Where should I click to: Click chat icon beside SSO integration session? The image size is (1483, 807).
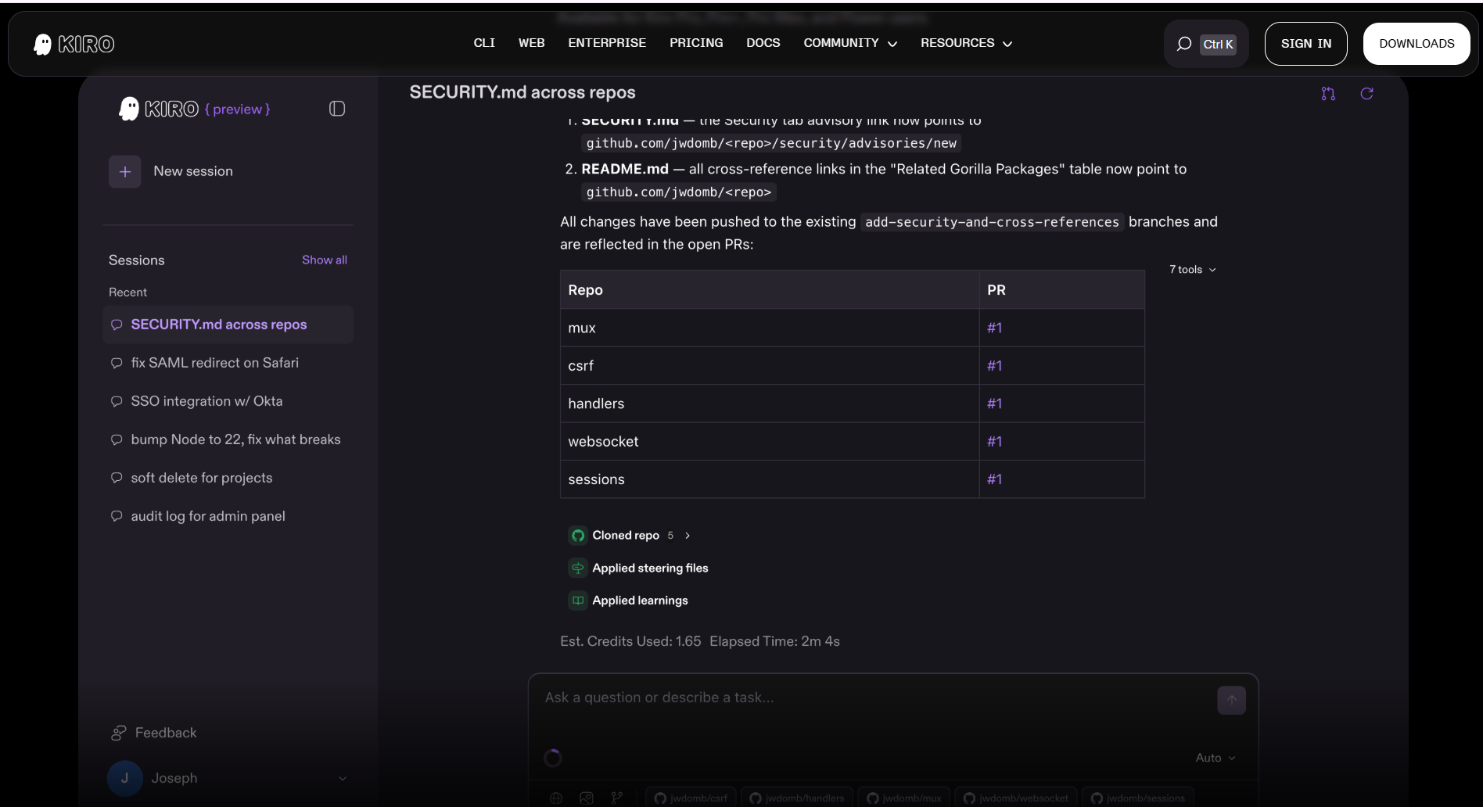117,401
